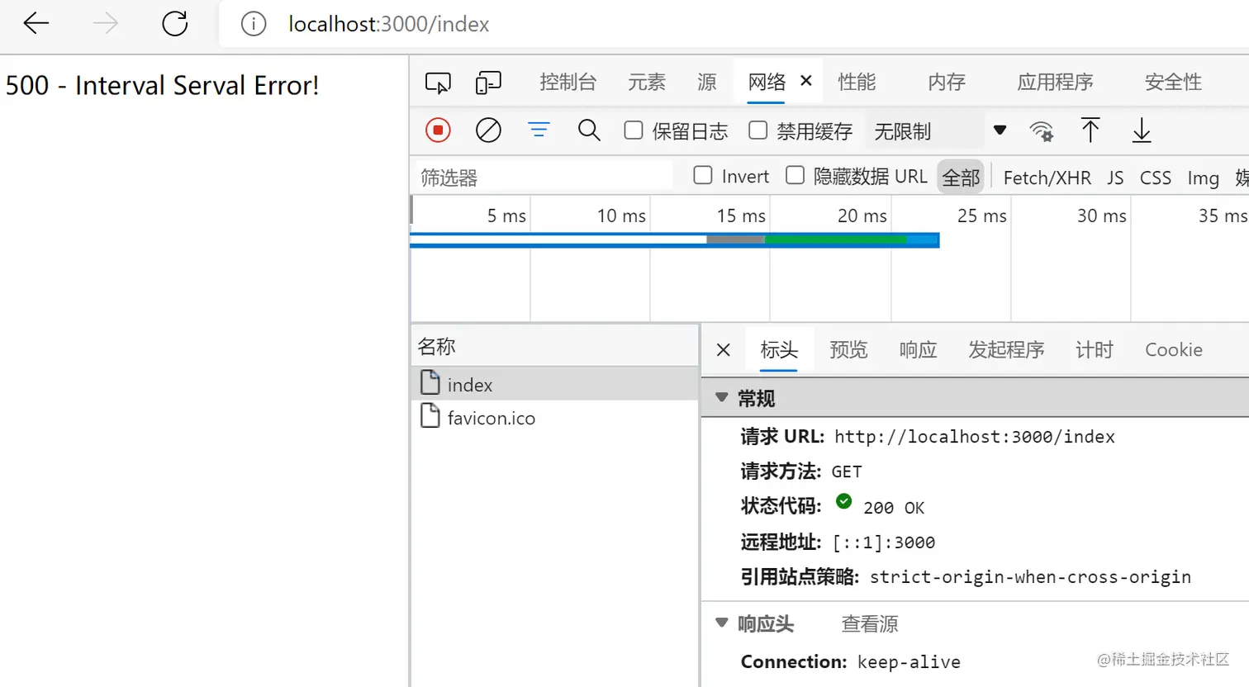Open the 响应 details tab

918,349
